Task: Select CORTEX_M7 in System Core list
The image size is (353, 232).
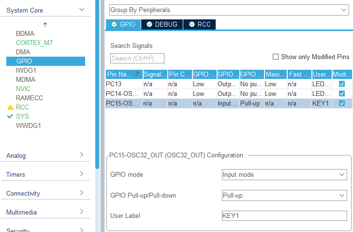Action: (34, 43)
